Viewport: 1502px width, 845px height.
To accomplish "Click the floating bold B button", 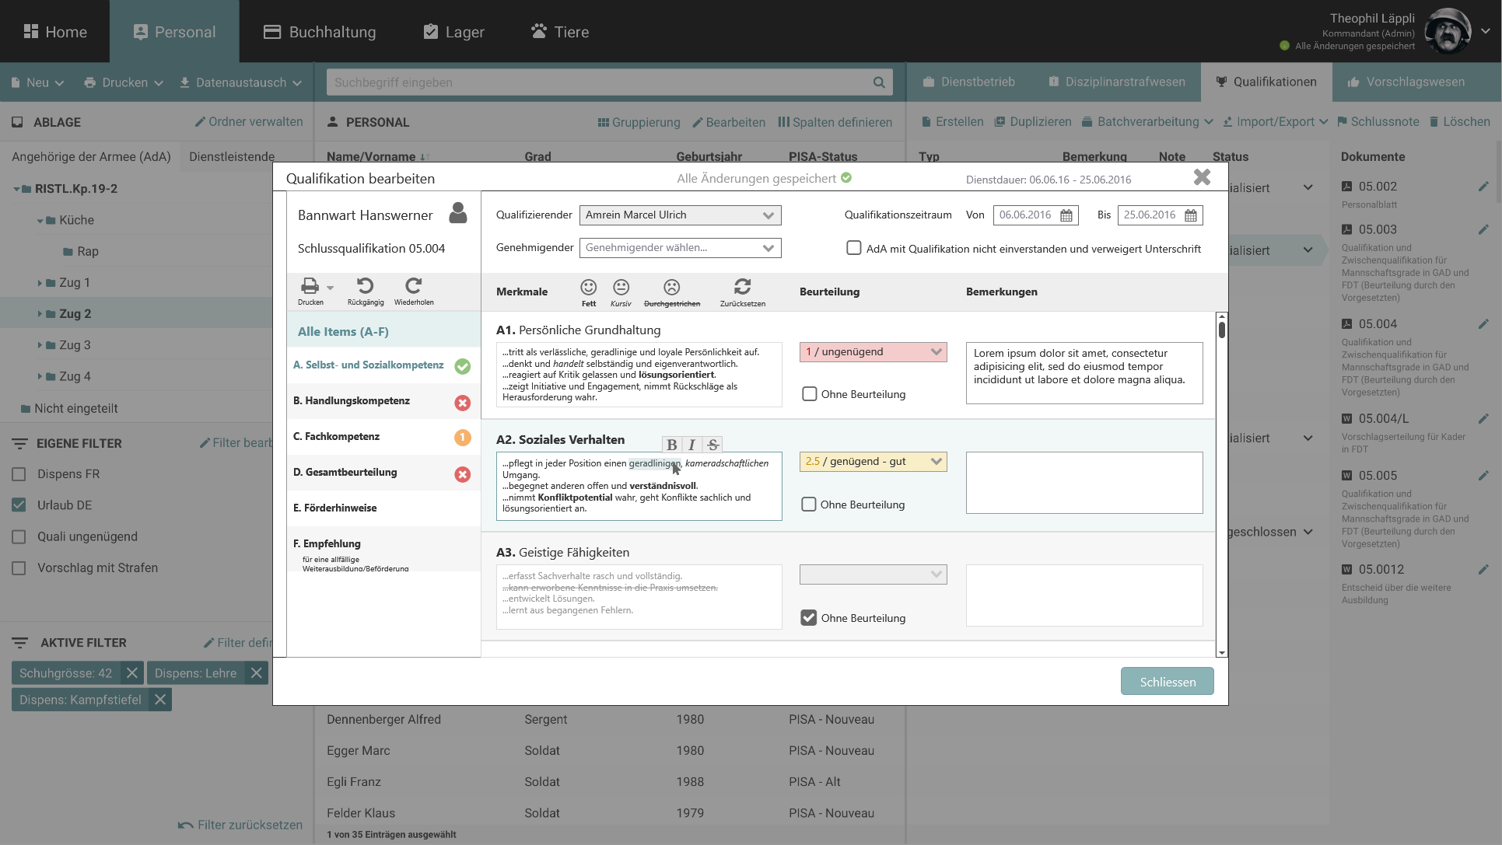I will click(671, 445).
